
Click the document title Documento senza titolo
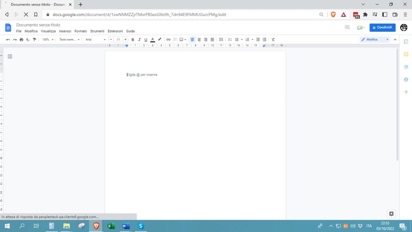pyautogui.click(x=38, y=24)
